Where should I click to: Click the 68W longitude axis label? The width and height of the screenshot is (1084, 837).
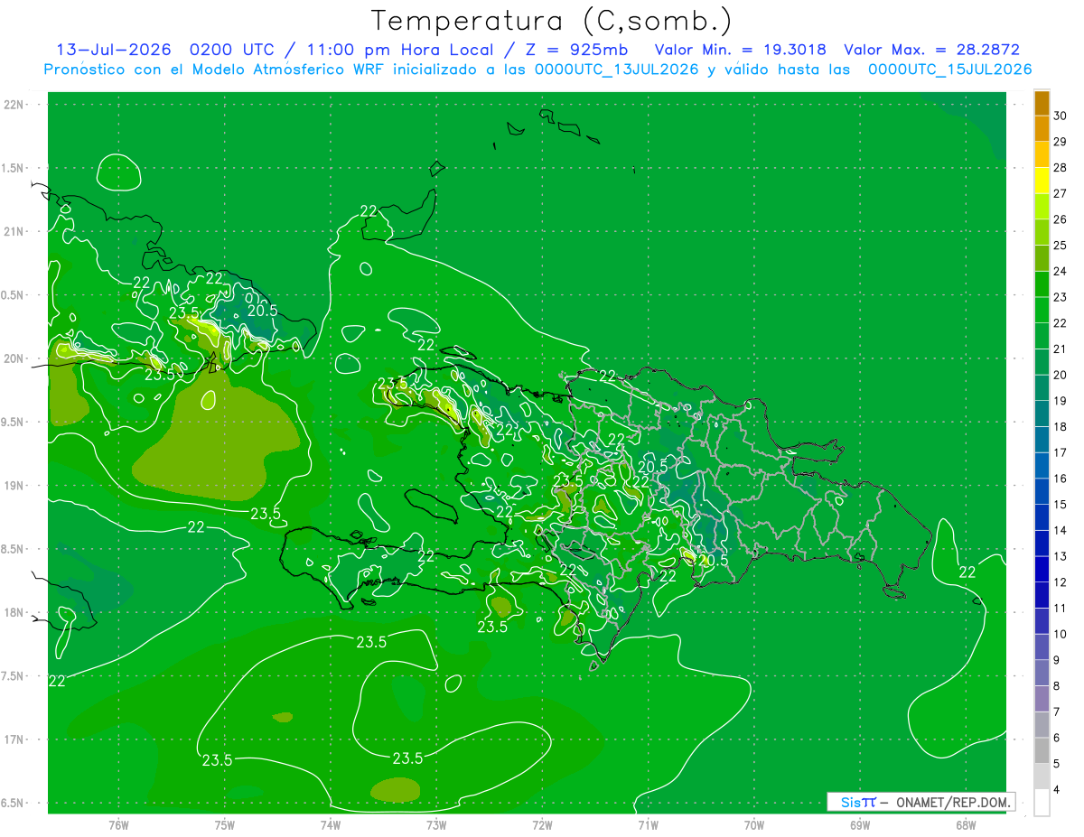coord(966,824)
